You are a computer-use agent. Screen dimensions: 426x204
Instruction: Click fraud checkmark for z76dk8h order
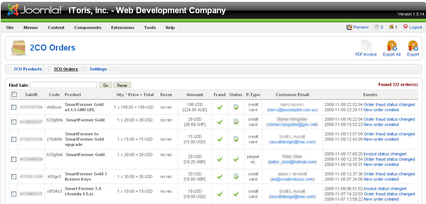click(220, 139)
